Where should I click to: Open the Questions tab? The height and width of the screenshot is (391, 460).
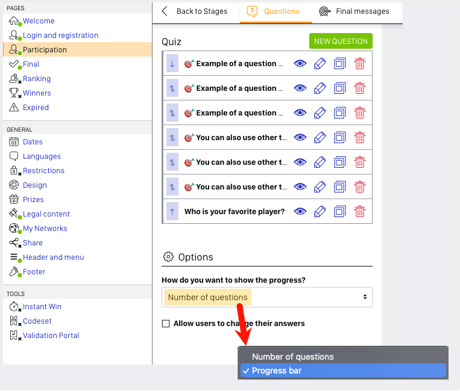click(273, 11)
